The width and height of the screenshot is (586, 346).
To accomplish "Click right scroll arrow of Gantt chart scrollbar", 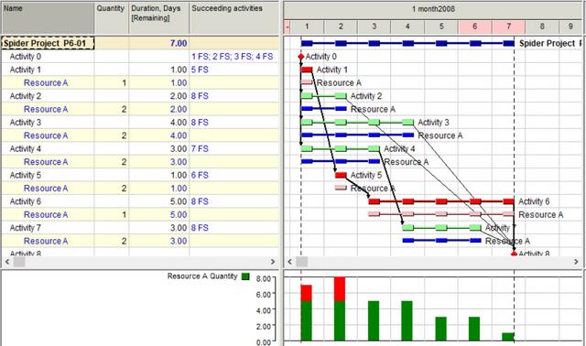I will coord(576,262).
